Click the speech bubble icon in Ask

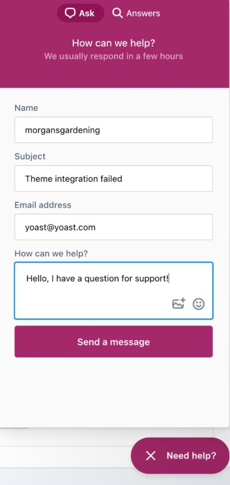tap(70, 13)
